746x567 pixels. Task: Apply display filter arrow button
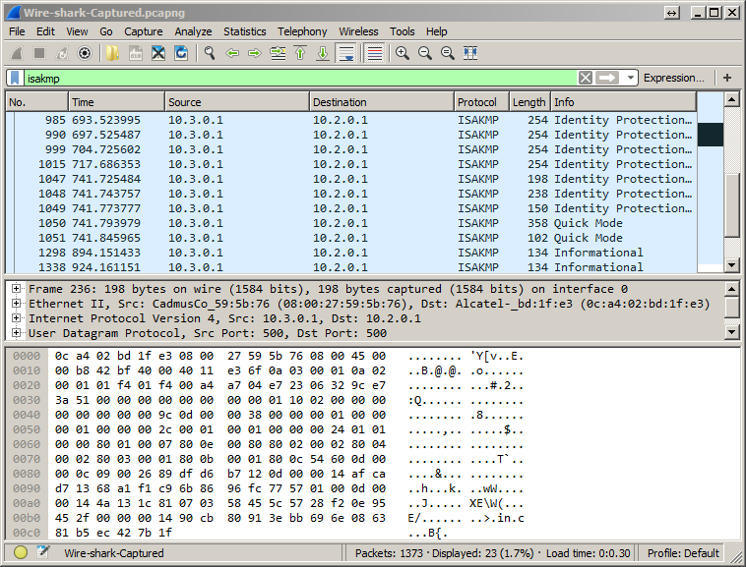pos(607,78)
